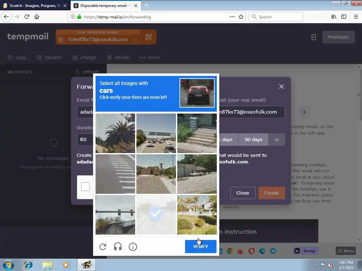362x271 pixels.
Task: Click random to generate new address
Action: (50, 57)
